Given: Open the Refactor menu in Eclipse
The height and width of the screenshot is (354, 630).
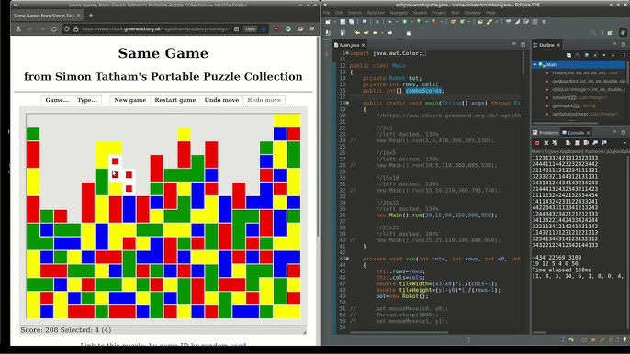Looking at the screenshot, I should click(376, 13).
